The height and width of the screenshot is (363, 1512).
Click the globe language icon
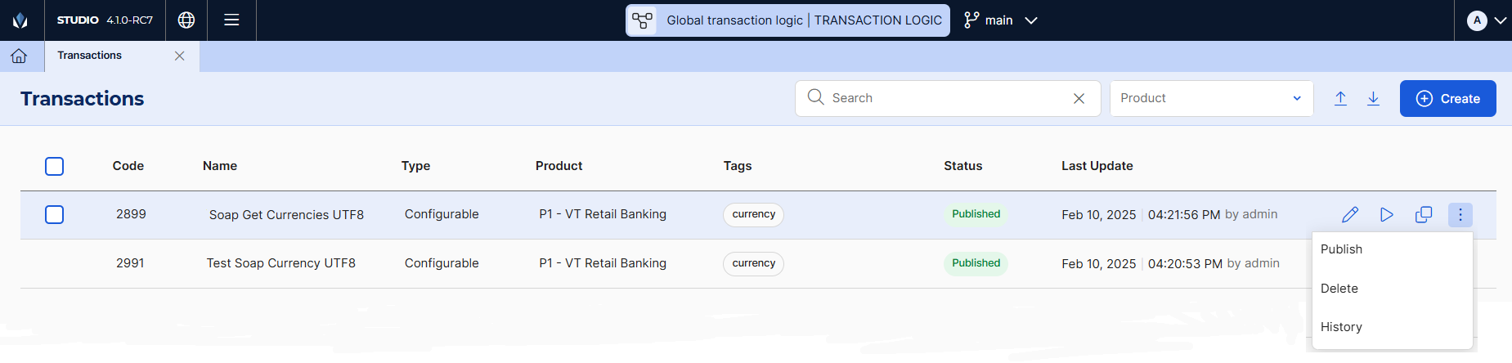click(186, 20)
